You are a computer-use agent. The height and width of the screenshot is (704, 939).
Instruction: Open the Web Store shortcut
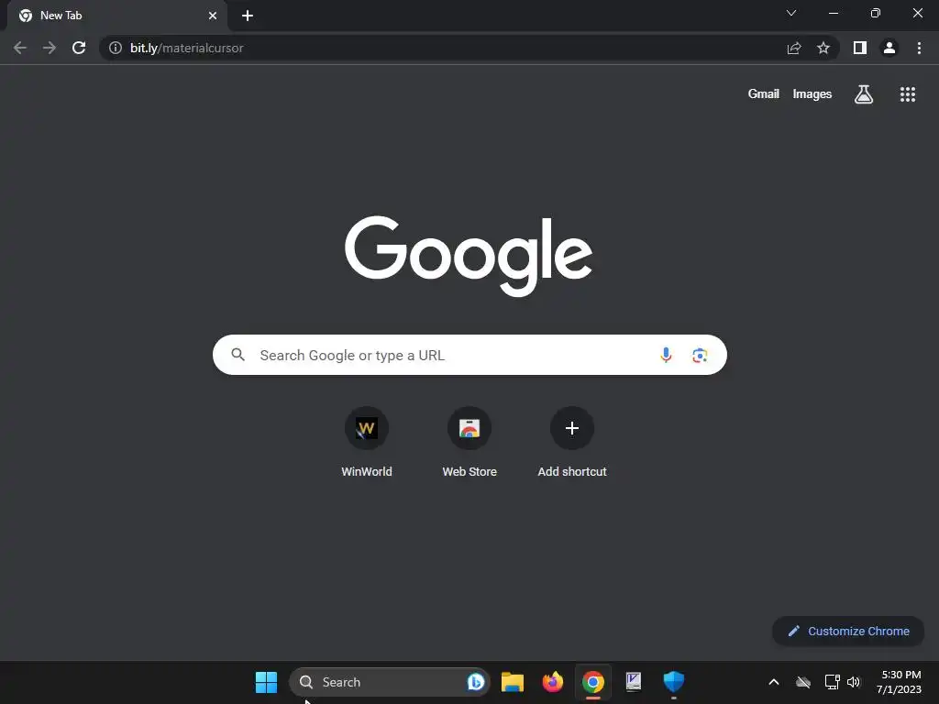(469, 443)
